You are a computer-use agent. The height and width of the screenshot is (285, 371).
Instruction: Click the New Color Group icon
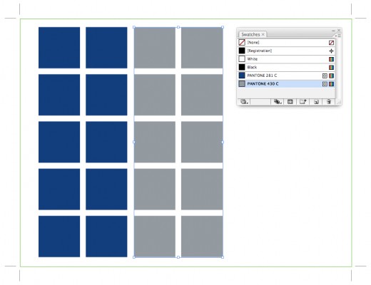pyautogui.click(x=303, y=102)
